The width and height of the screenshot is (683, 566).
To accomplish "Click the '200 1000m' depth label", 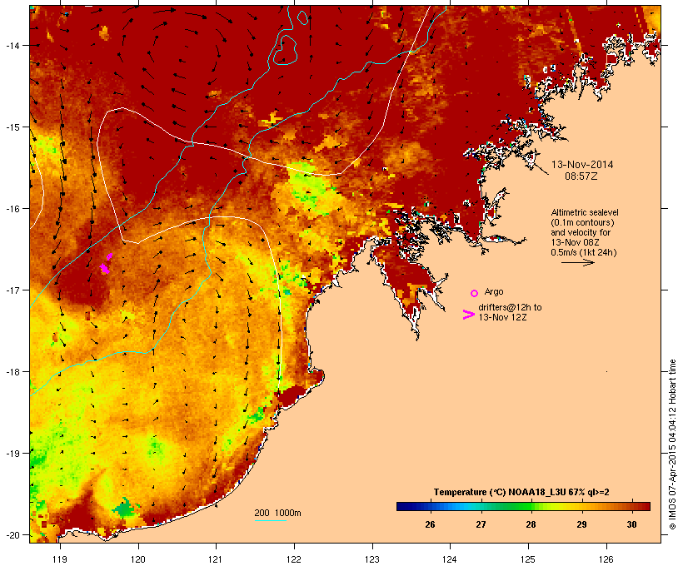I will click(277, 513).
